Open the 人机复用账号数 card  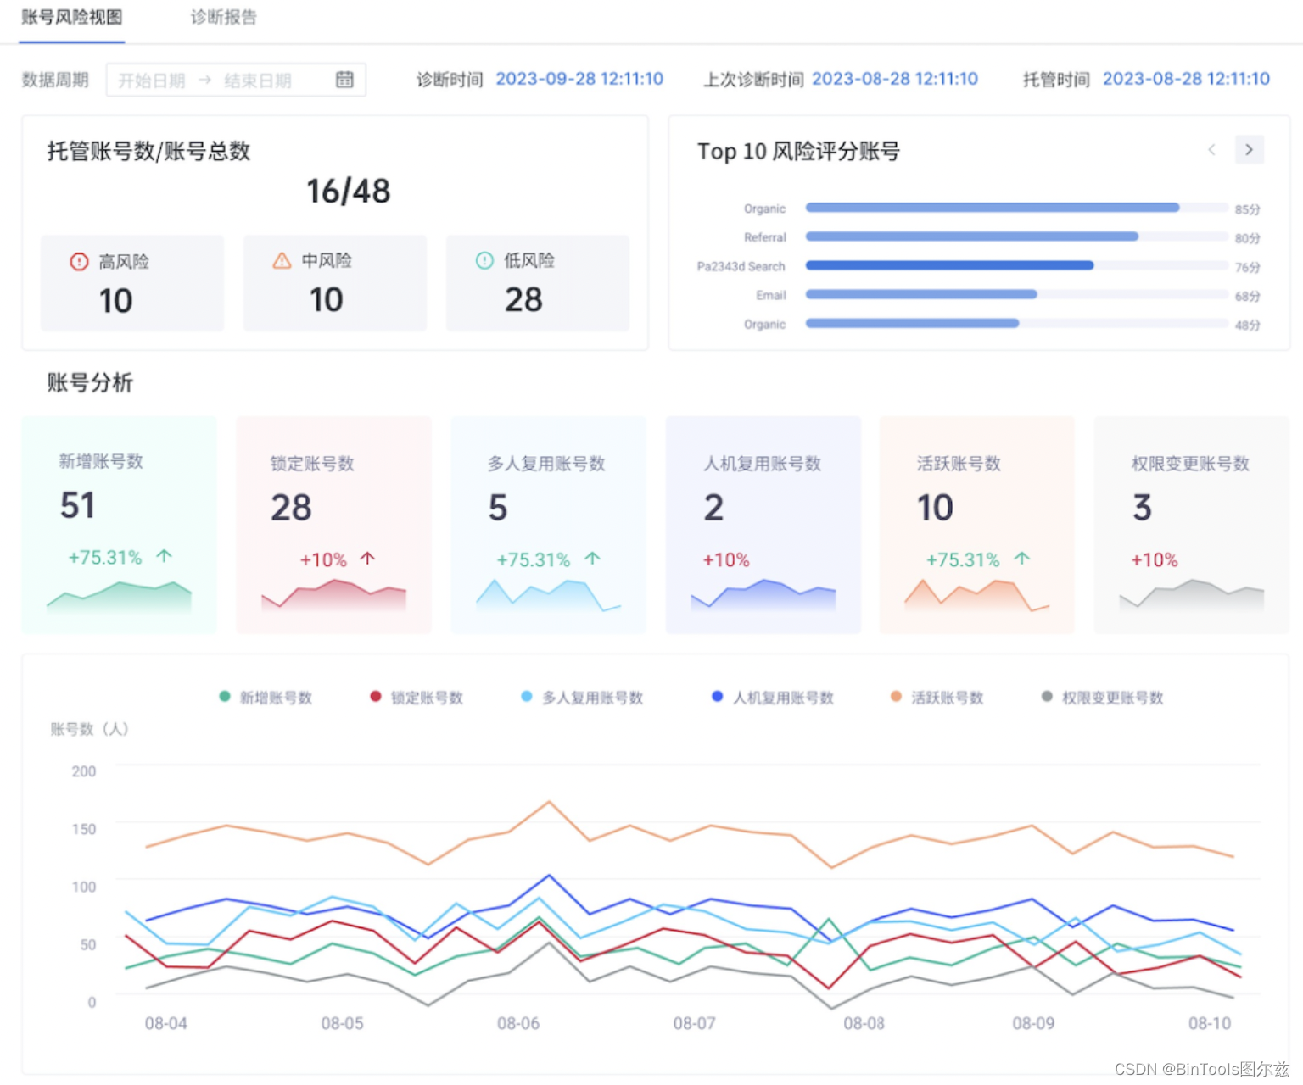pos(763,525)
